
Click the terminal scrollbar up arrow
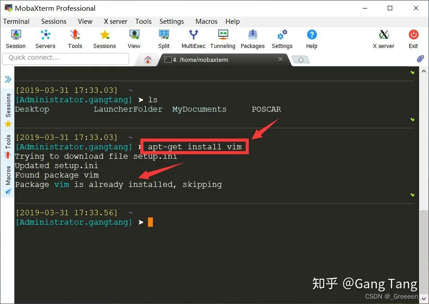(x=424, y=71)
